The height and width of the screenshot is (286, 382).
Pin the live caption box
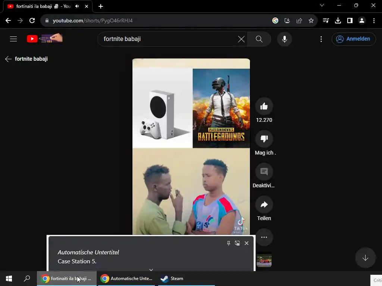(229, 243)
